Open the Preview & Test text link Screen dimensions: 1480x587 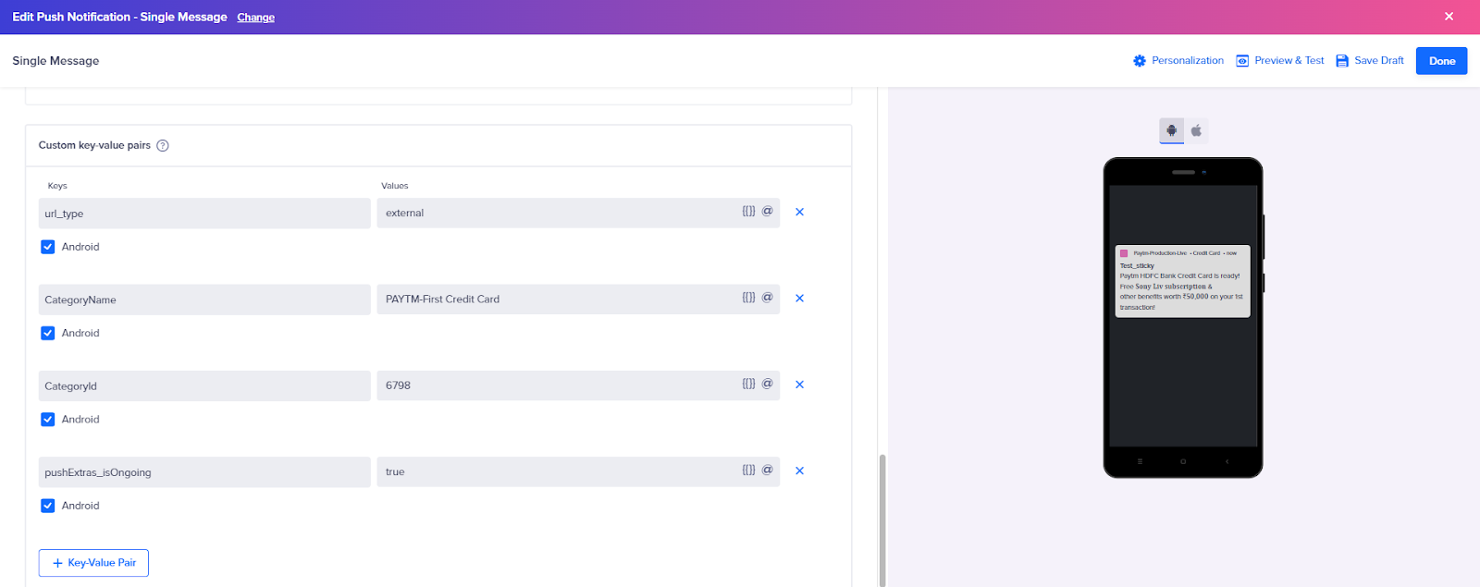click(x=1289, y=61)
